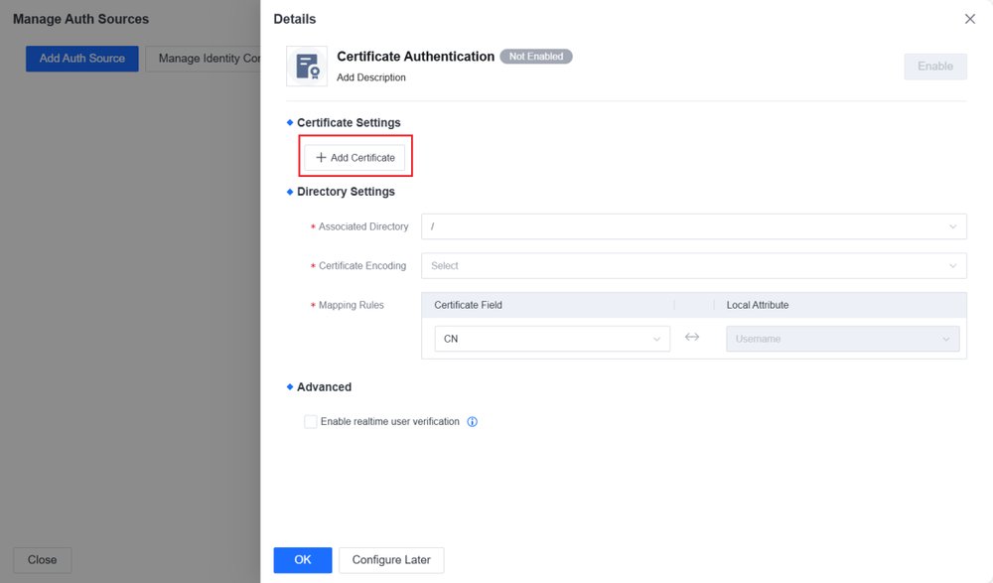Image resolution: width=993 pixels, height=583 pixels.
Task: Expand the CN certificate field dropdown
Action: tap(551, 339)
